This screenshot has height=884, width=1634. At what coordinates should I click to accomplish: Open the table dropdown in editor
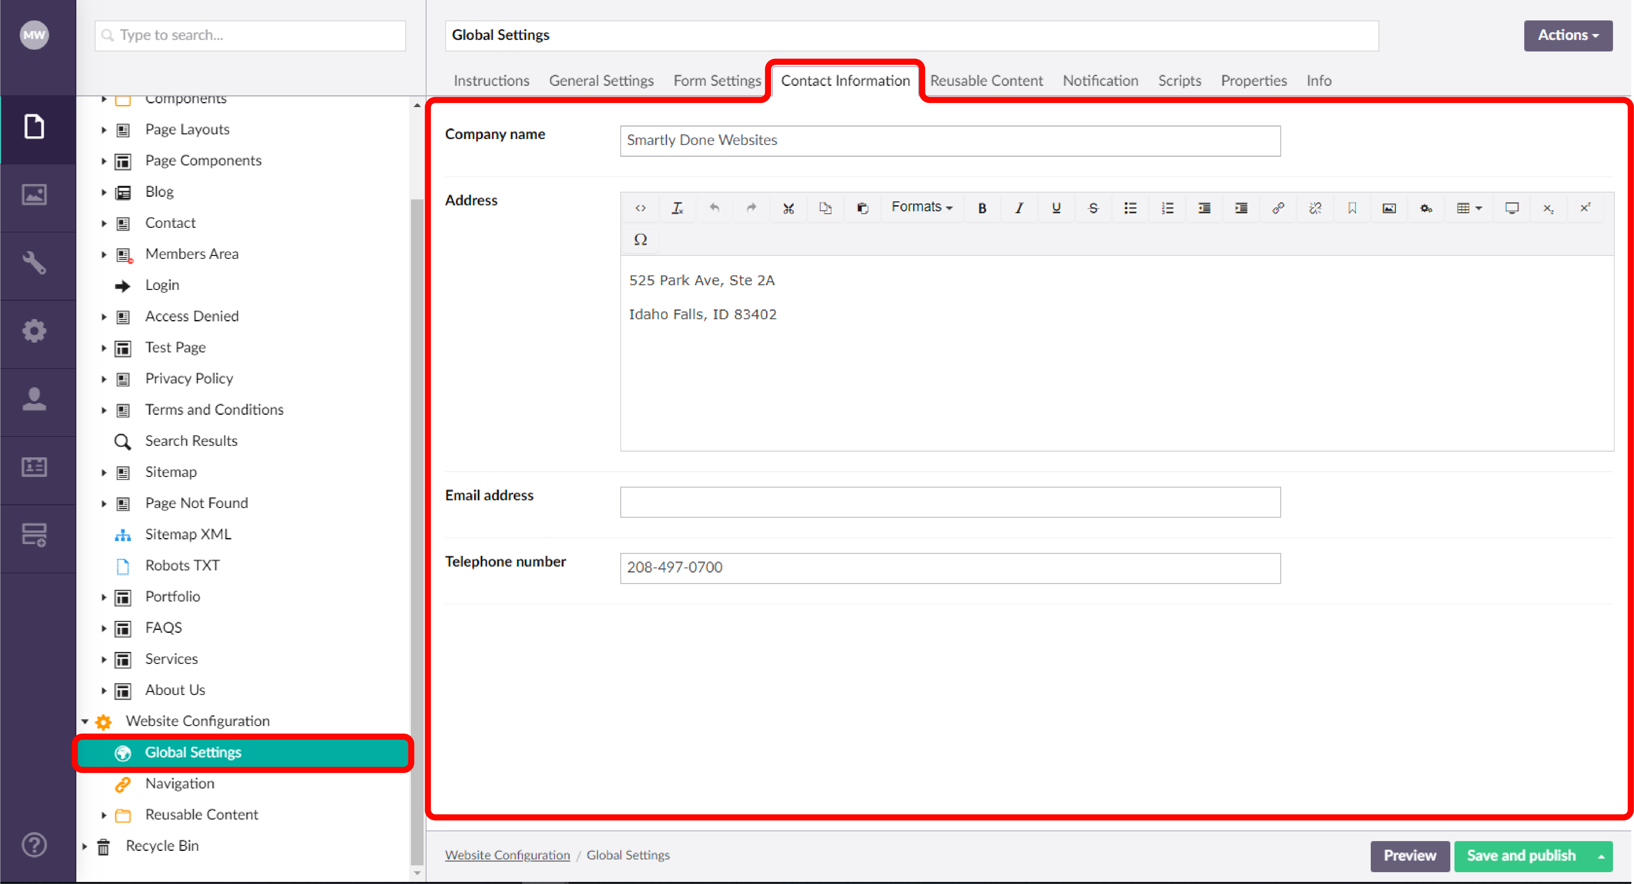[x=1469, y=208]
